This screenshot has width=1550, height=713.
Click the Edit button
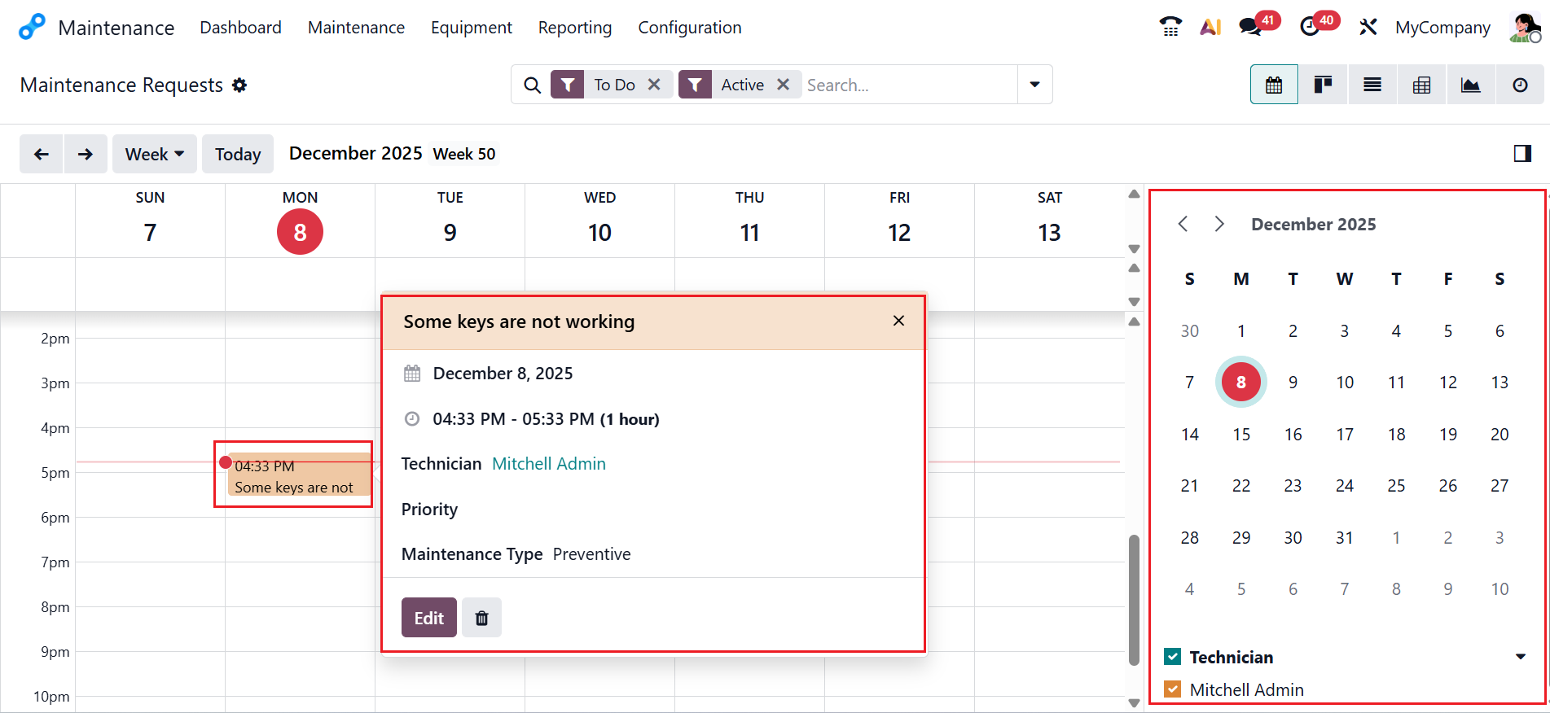428,618
